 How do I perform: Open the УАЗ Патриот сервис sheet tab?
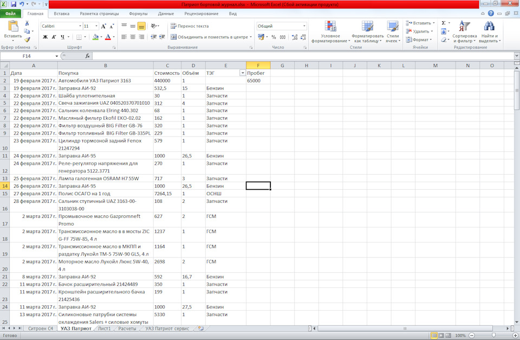point(167,329)
